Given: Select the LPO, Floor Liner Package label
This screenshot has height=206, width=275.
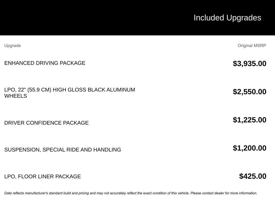Looking at the screenshot, I should [43, 176].
